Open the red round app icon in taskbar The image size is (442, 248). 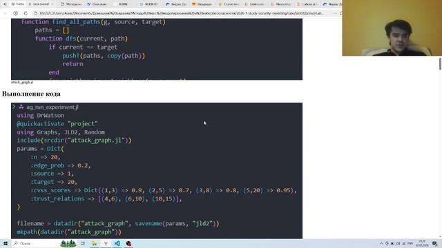pos(128,243)
